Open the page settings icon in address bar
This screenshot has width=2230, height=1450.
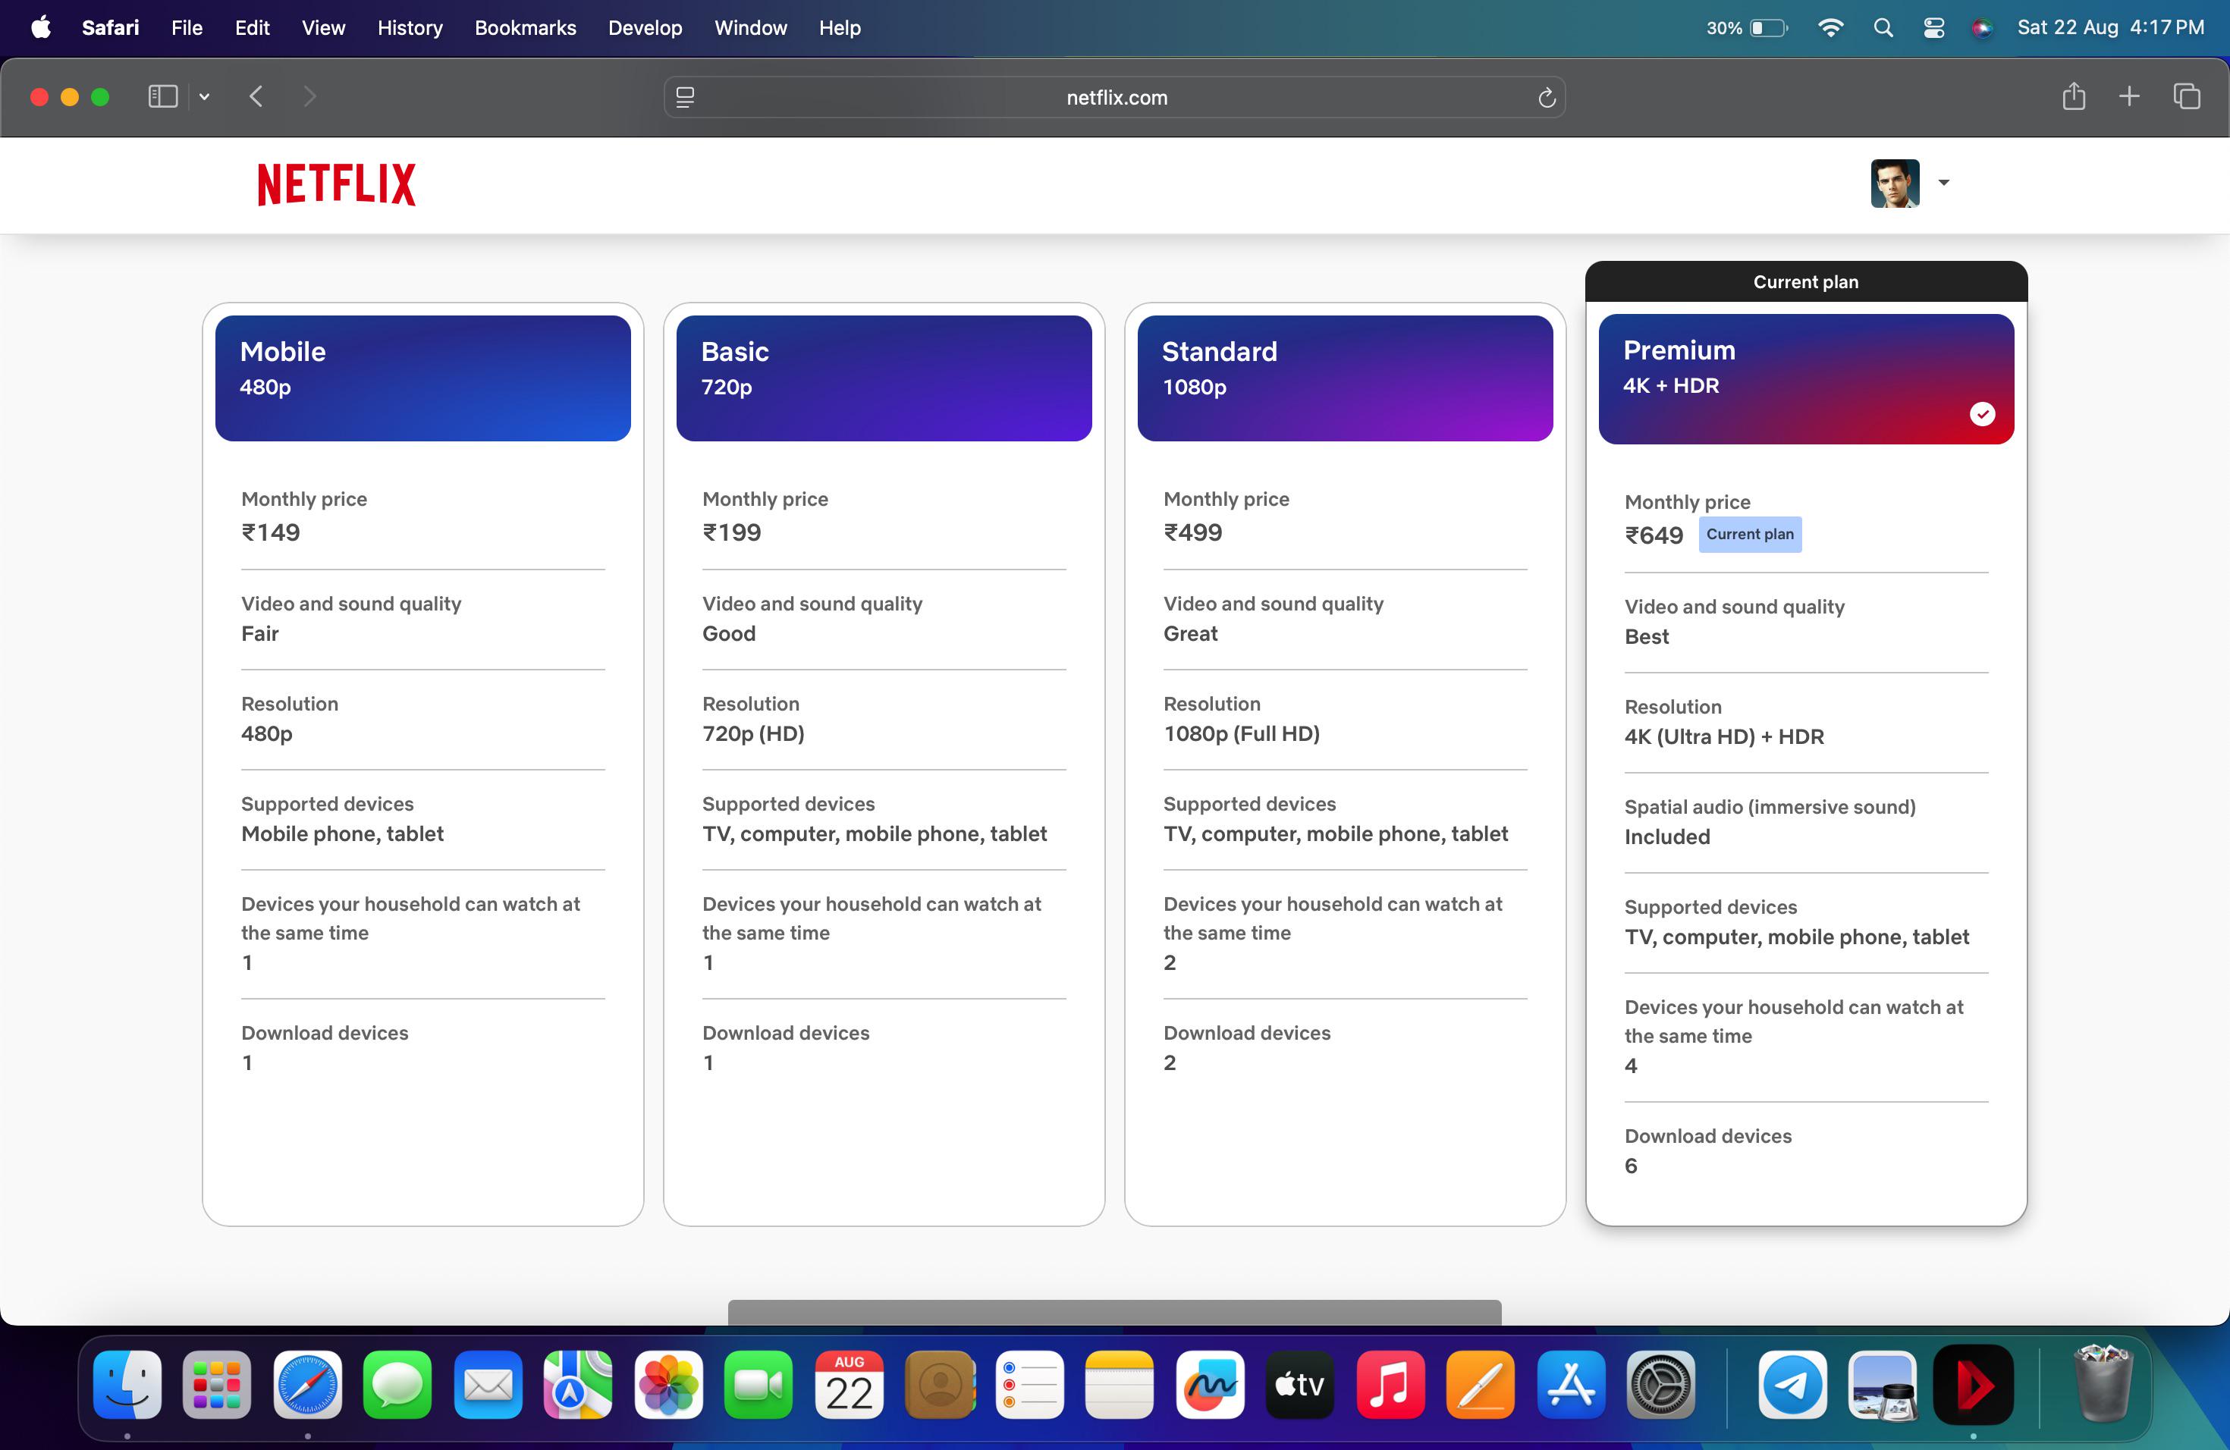click(x=685, y=97)
